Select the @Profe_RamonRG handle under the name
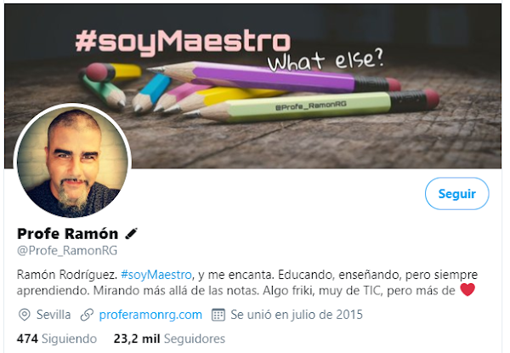This screenshot has width=510, height=353. [67, 251]
